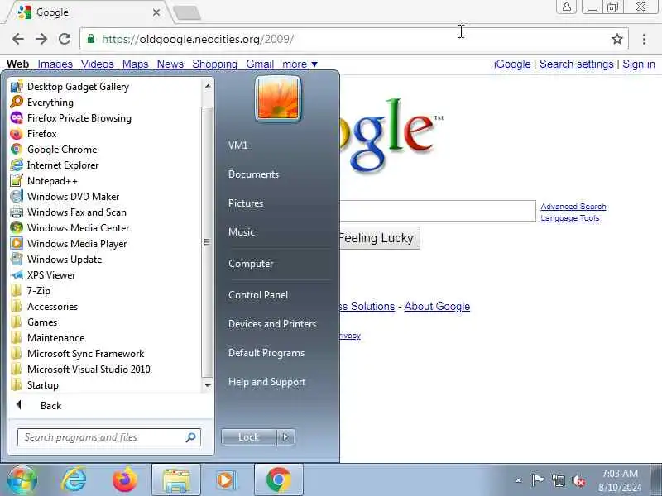Image resolution: width=662 pixels, height=496 pixels.
Task: Expand the Games folder
Action: point(42,322)
